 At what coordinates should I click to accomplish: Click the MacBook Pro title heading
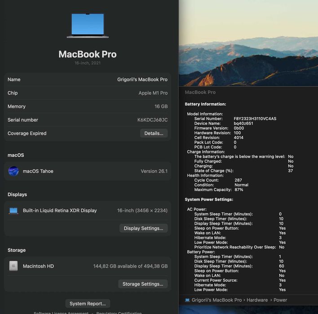coord(88,54)
